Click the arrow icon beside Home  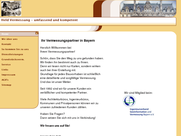click(x=37, y=33)
